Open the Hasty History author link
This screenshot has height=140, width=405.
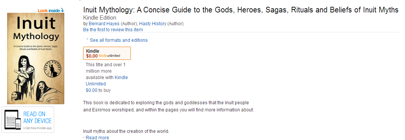tap(153, 23)
